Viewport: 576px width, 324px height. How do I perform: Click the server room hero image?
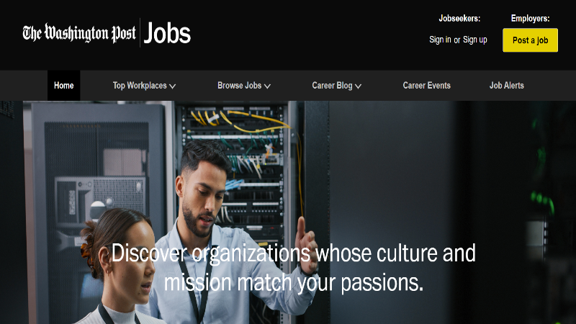288,212
